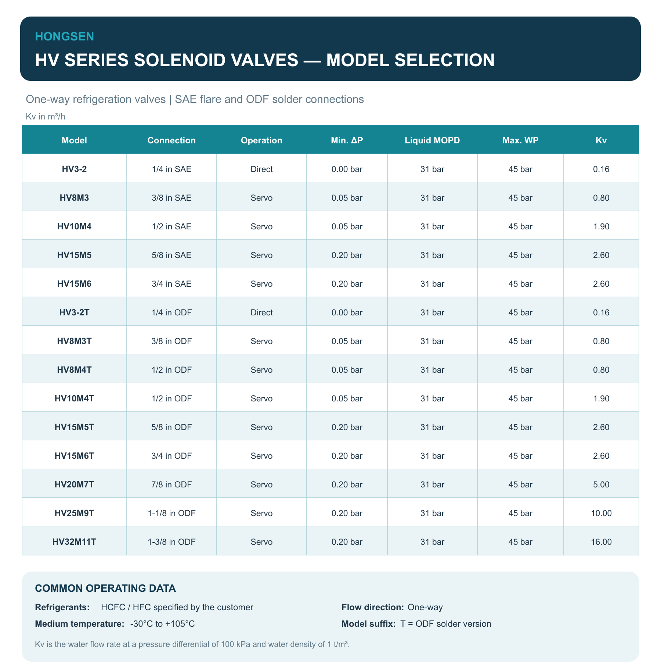Click the Flow direction One-way text

(425, 607)
